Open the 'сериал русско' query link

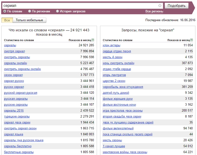[x=14, y=81]
